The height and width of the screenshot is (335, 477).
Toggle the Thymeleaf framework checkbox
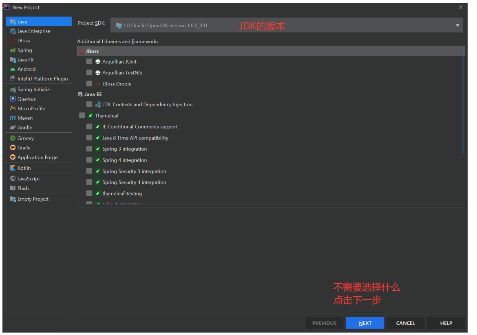82,116
